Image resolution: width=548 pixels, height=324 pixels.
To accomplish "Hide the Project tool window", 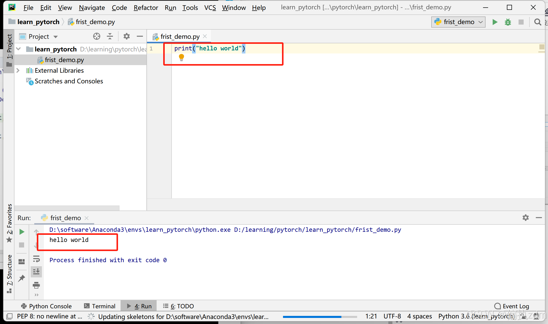I will pyautogui.click(x=140, y=36).
